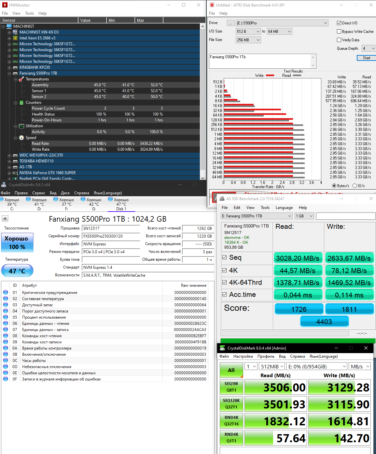The width and height of the screenshot is (376, 454).
Task: Click the status orb of attribute 05 row
Action: pos(6,317)
